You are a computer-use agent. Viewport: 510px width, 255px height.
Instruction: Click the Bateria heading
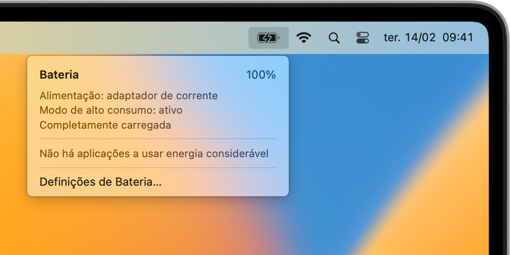pyautogui.click(x=59, y=75)
